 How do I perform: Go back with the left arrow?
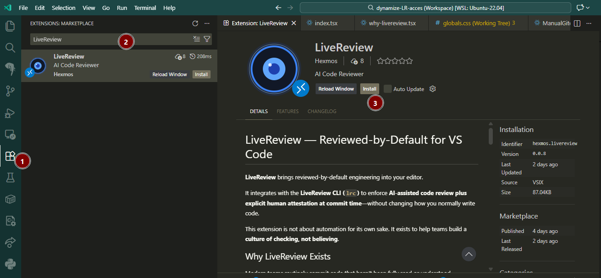(x=278, y=8)
